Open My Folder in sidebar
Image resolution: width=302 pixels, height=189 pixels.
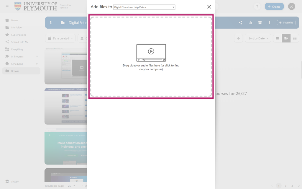tap(17, 27)
